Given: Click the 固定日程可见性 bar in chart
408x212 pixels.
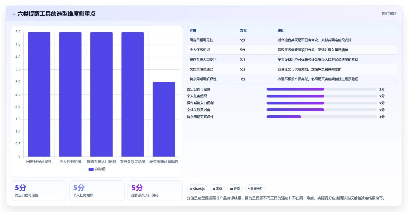Looking at the screenshot, I should pyautogui.click(x=39, y=94).
